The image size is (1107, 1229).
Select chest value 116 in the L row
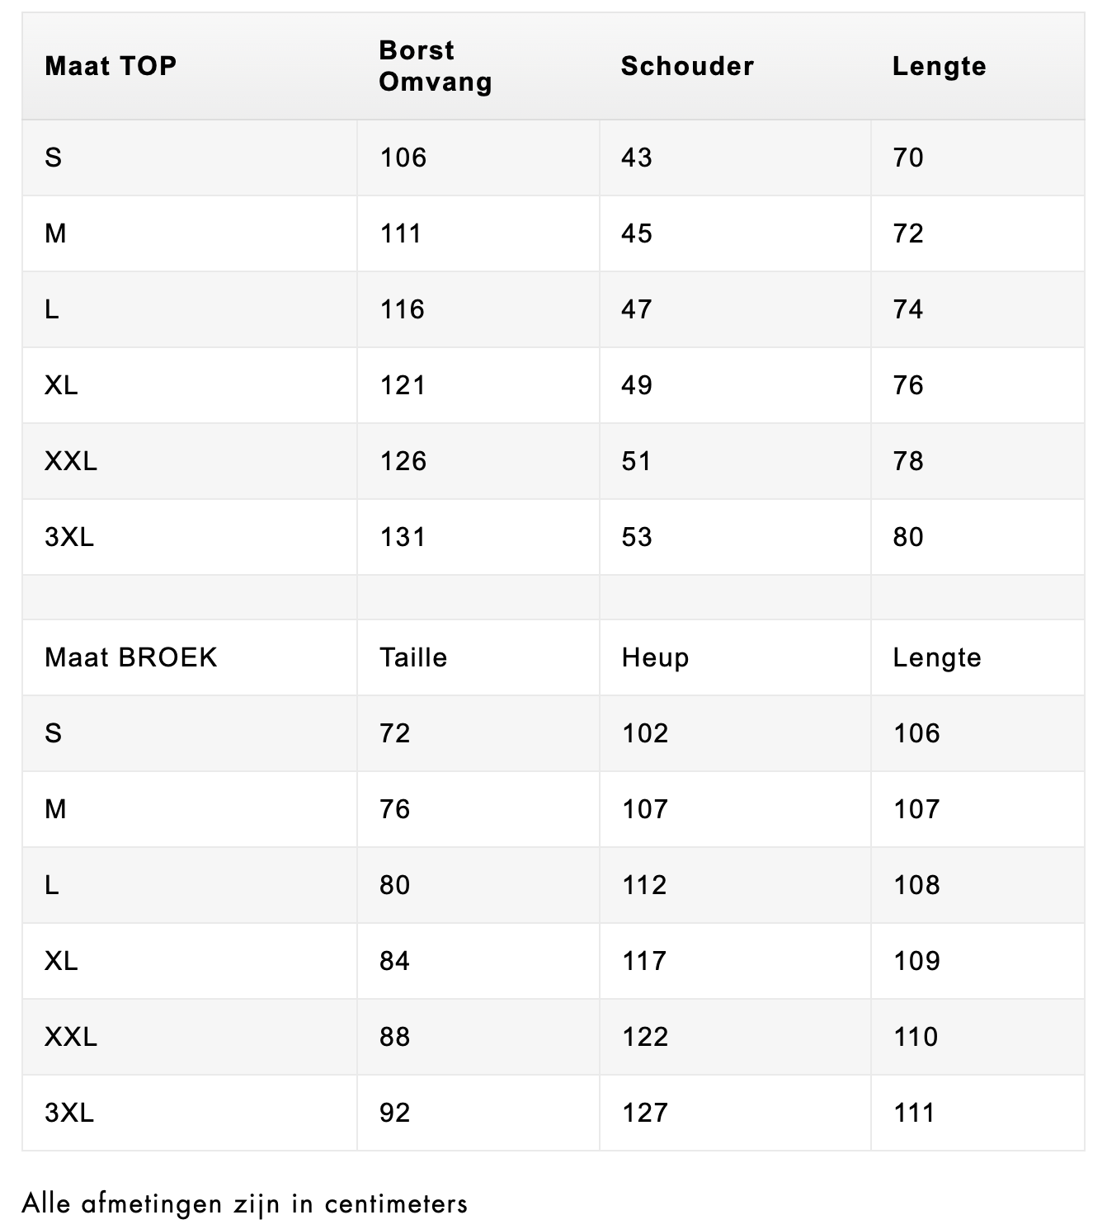click(403, 309)
